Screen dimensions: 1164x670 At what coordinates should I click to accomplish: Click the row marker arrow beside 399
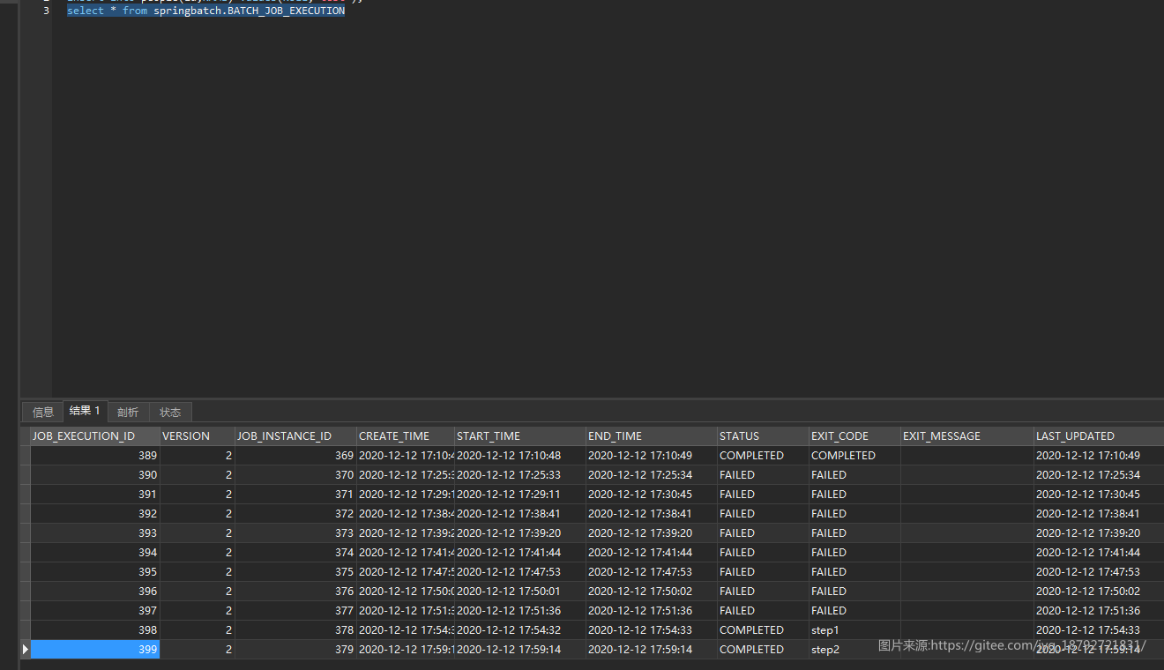(x=25, y=650)
